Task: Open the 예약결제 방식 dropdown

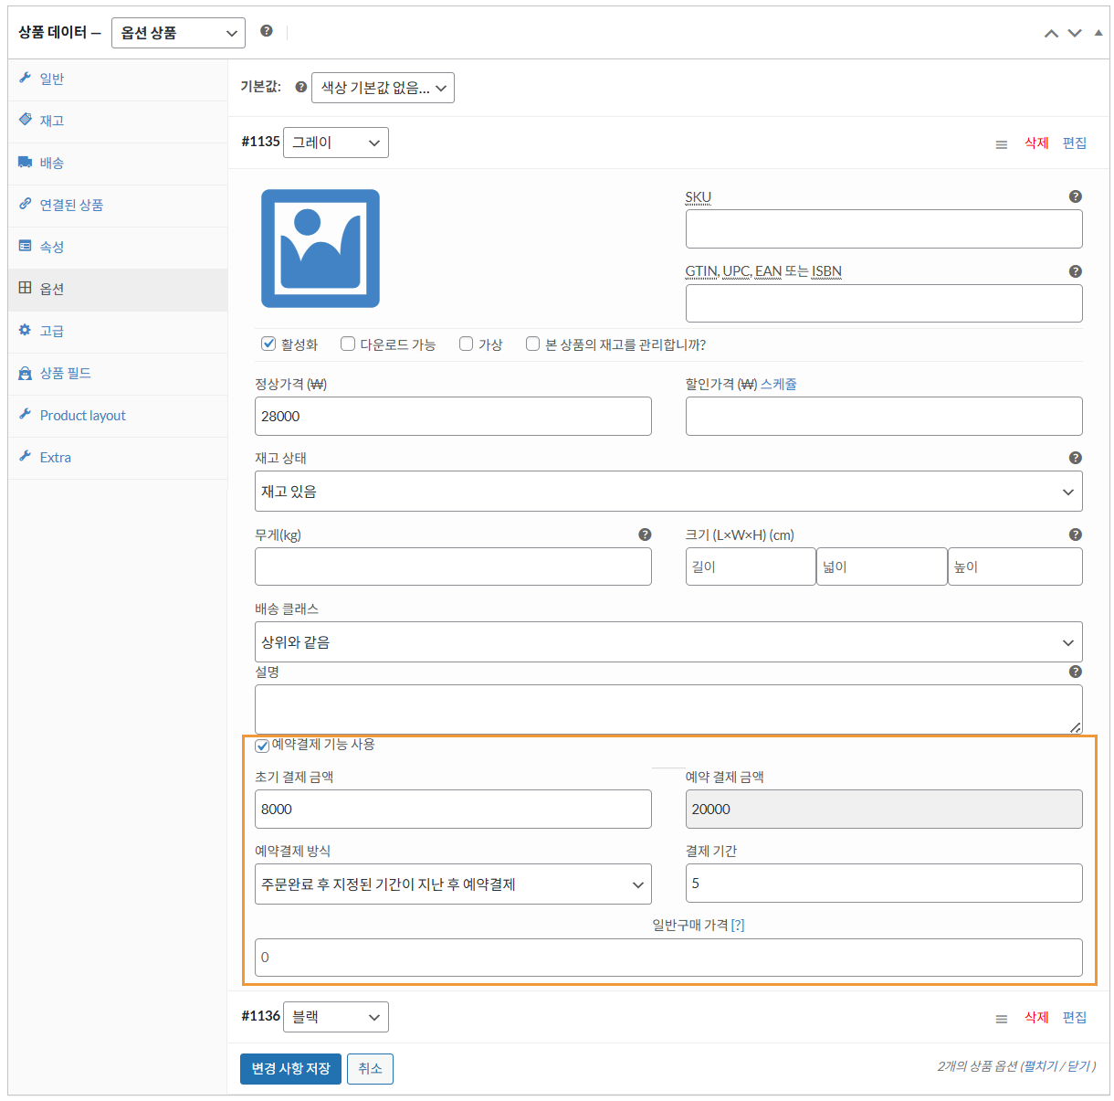Action: click(x=453, y=884)
